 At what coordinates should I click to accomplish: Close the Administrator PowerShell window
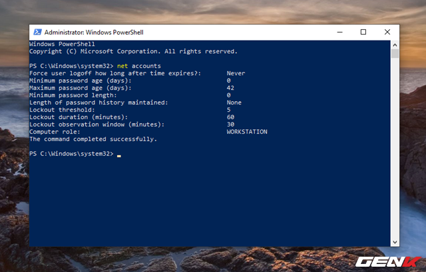pos(387,32)
